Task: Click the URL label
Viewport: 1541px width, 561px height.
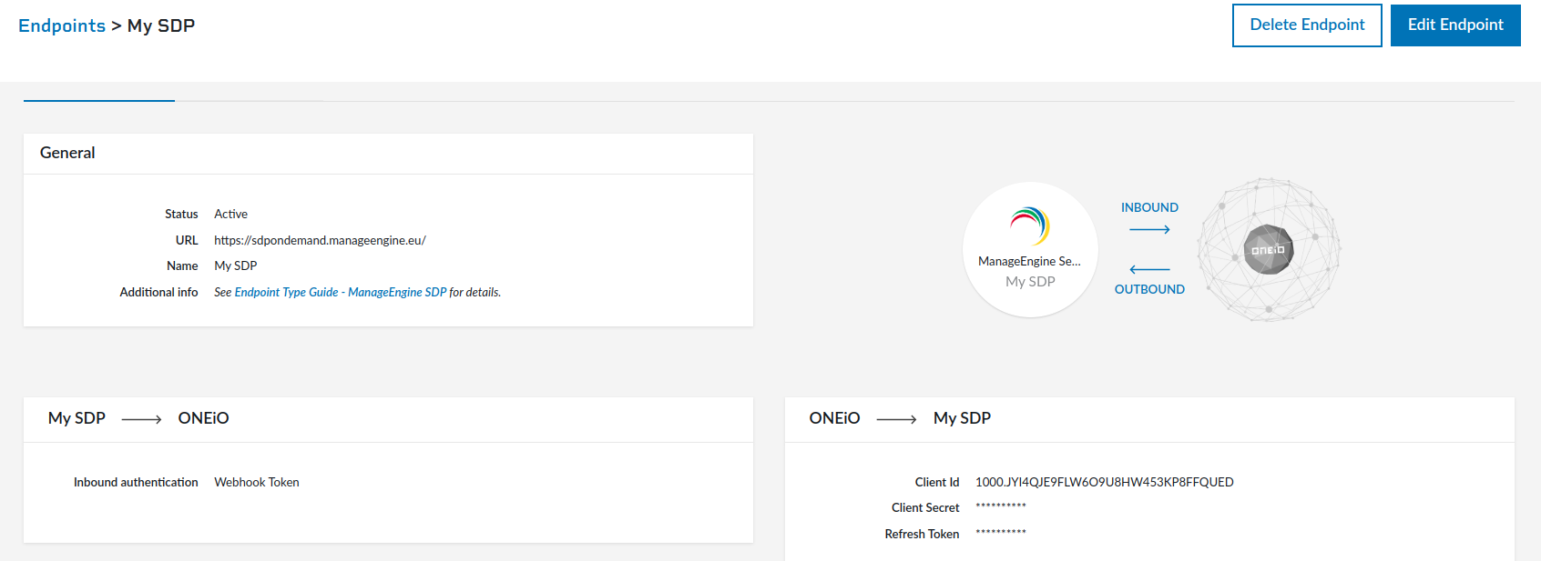Action: coord(187,240)
